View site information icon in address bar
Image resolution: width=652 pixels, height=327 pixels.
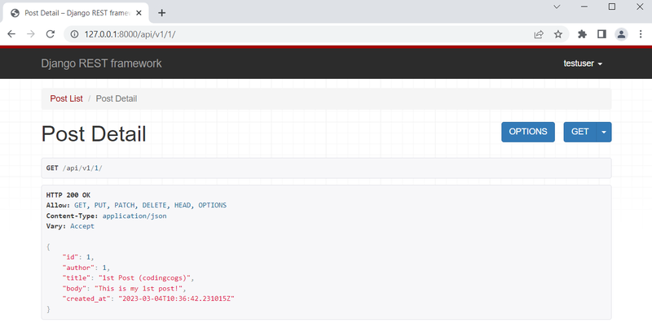pyautogui.click(x=74, y=34)
